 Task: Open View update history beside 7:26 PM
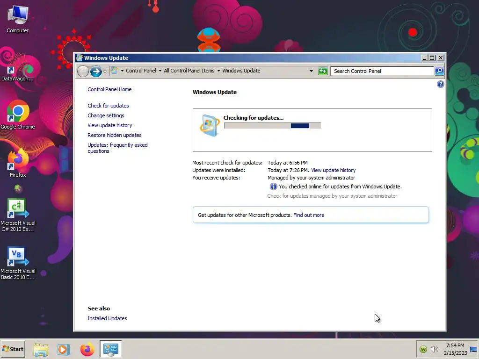click(333, 170)
